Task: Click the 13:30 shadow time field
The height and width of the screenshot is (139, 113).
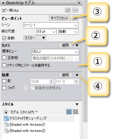Action: pyautogui.click(x=40, y=82)
